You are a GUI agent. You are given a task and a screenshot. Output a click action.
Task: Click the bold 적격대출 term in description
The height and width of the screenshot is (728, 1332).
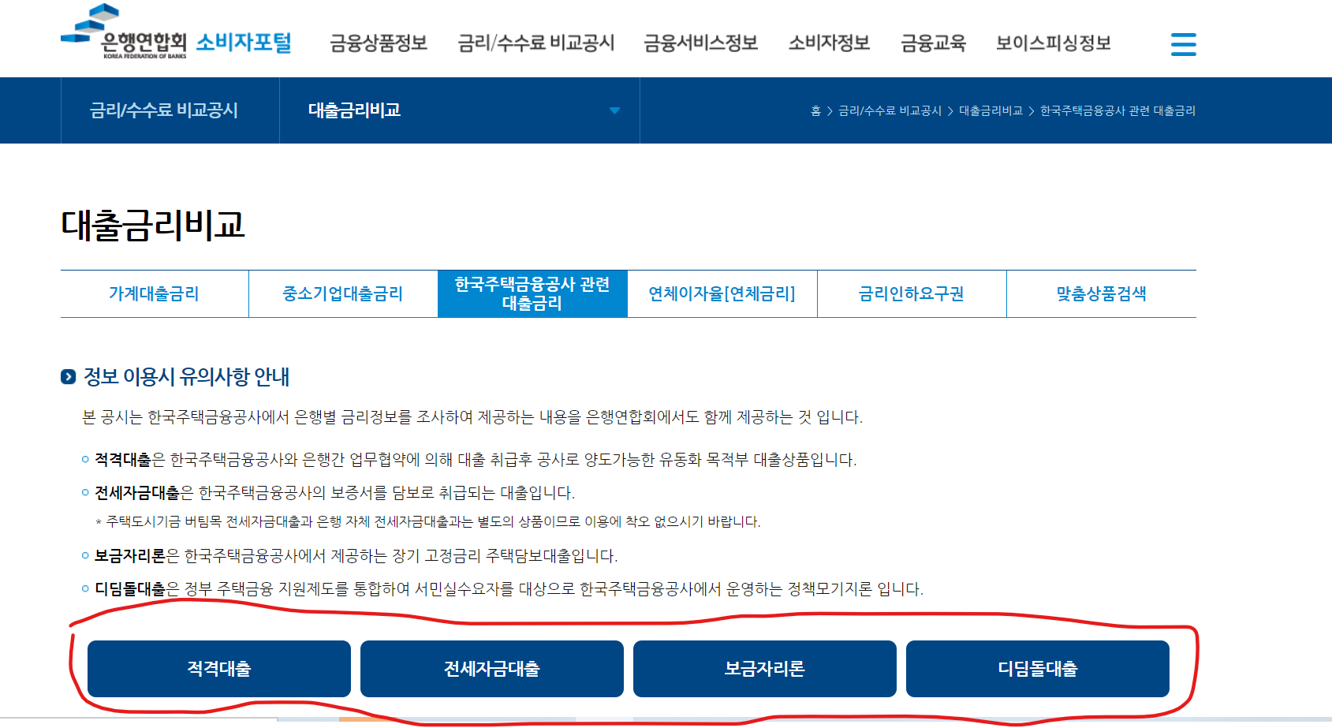[x=123, y=460]
